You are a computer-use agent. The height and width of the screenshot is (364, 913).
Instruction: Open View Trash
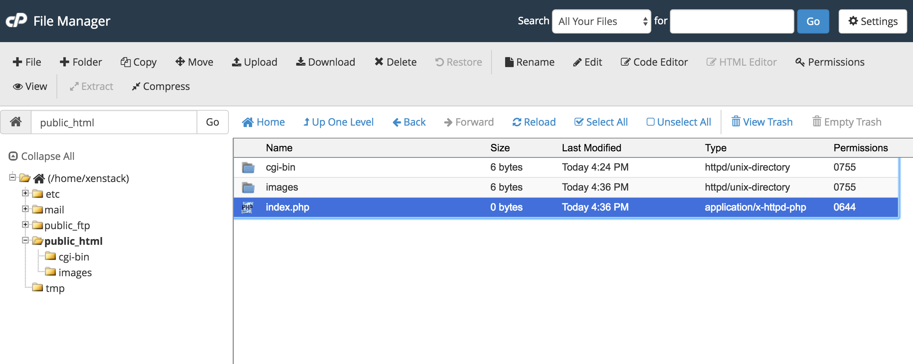[762, 122]
